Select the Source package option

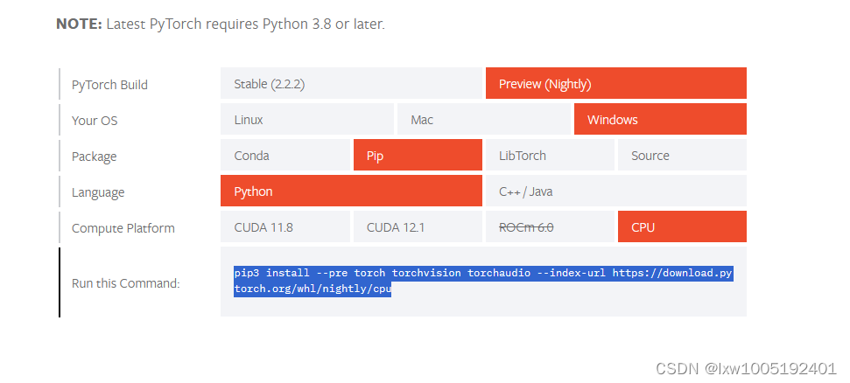pos(682,155)
